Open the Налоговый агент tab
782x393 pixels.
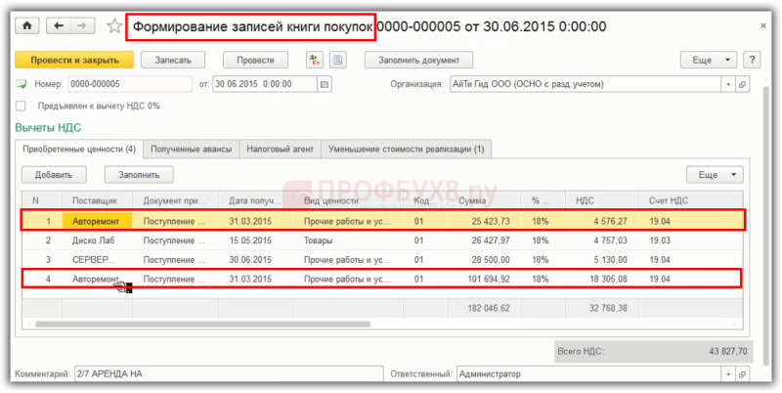[x=280, y=150]
